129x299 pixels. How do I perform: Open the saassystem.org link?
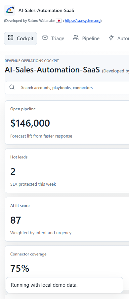click(x=83, y=21)
